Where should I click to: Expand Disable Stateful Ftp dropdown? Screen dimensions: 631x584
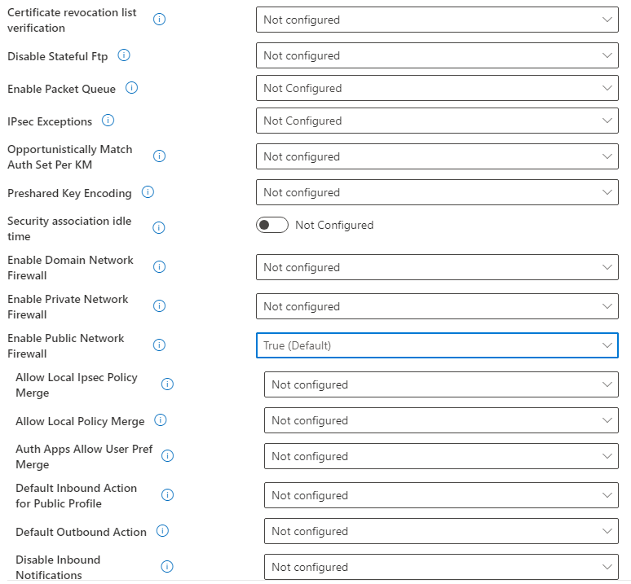pos(437,55)
